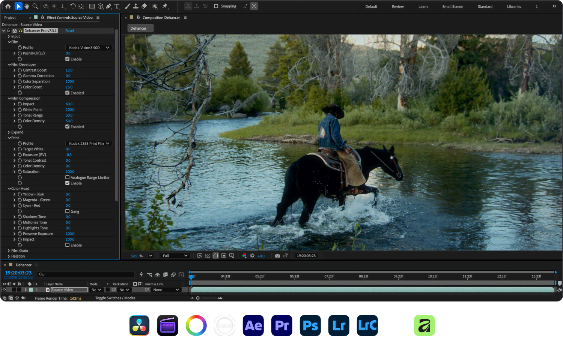Screen dimensions: 563x342
Task: Click the timeline layer search field
Action: pyautogui.click(x=86, y=274)
